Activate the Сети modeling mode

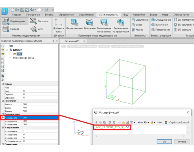pyautogui.click(x=37, y=29)
